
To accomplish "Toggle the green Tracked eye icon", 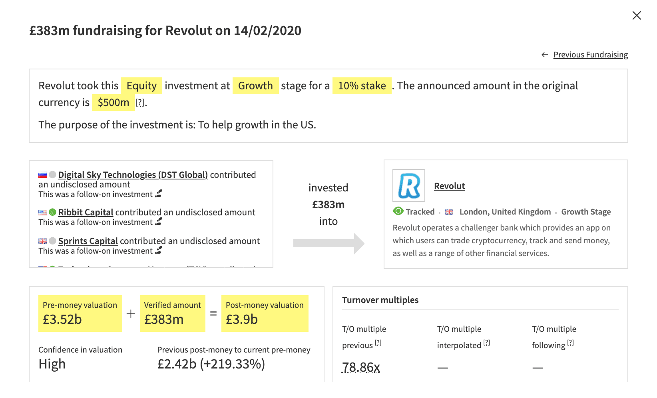I will (398, 211).
